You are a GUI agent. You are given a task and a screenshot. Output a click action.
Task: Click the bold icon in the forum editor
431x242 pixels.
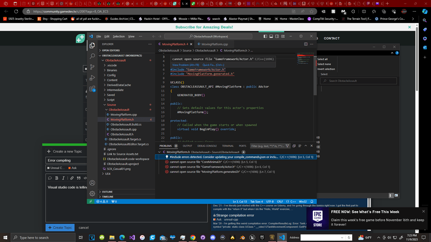(56, 178)
